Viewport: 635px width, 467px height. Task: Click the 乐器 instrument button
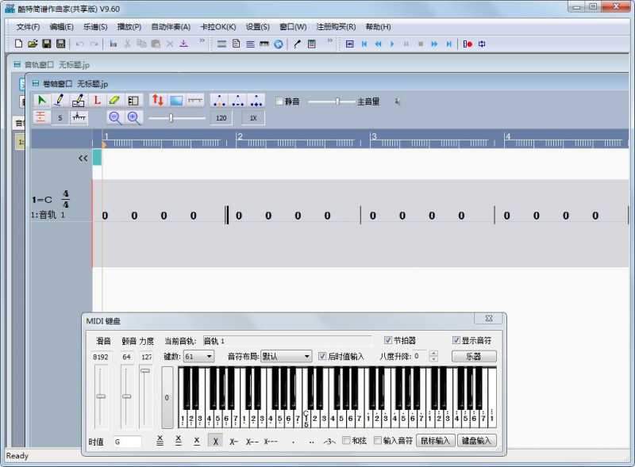[474, 357]
